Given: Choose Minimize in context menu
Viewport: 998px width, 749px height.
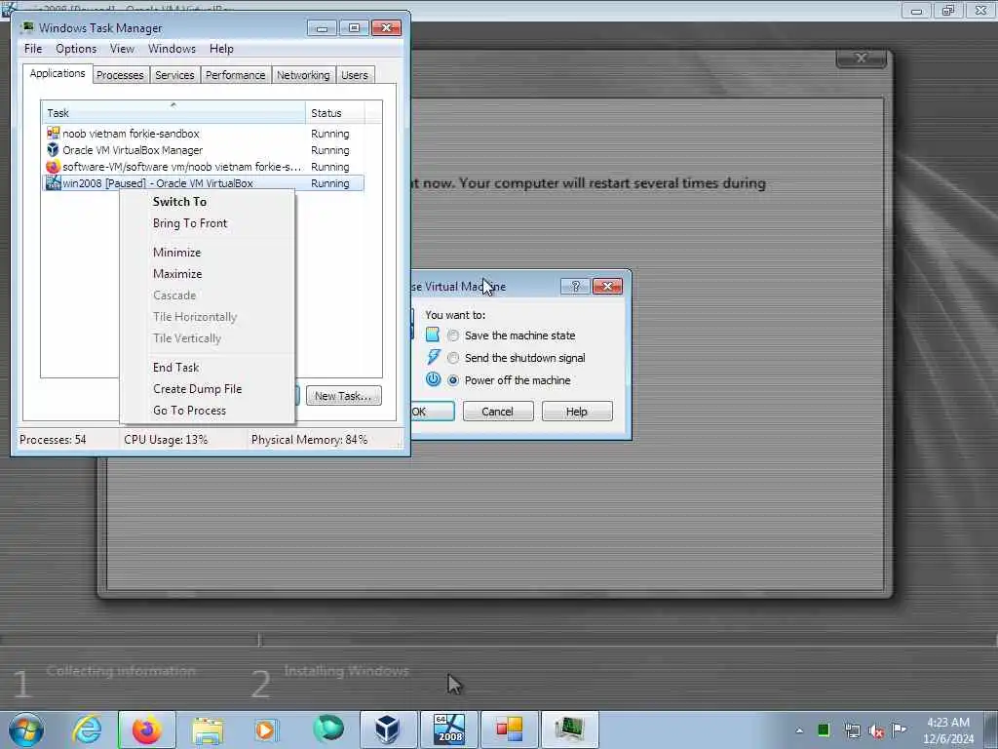Looking at the screenshot, I should coord(208,253).
